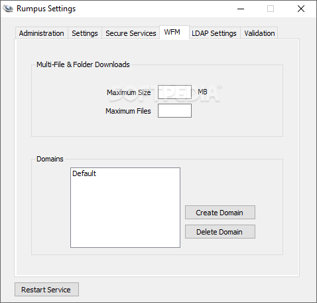Click the Create Domain button
Screen dimensions: 317x303
click(220, 213)
